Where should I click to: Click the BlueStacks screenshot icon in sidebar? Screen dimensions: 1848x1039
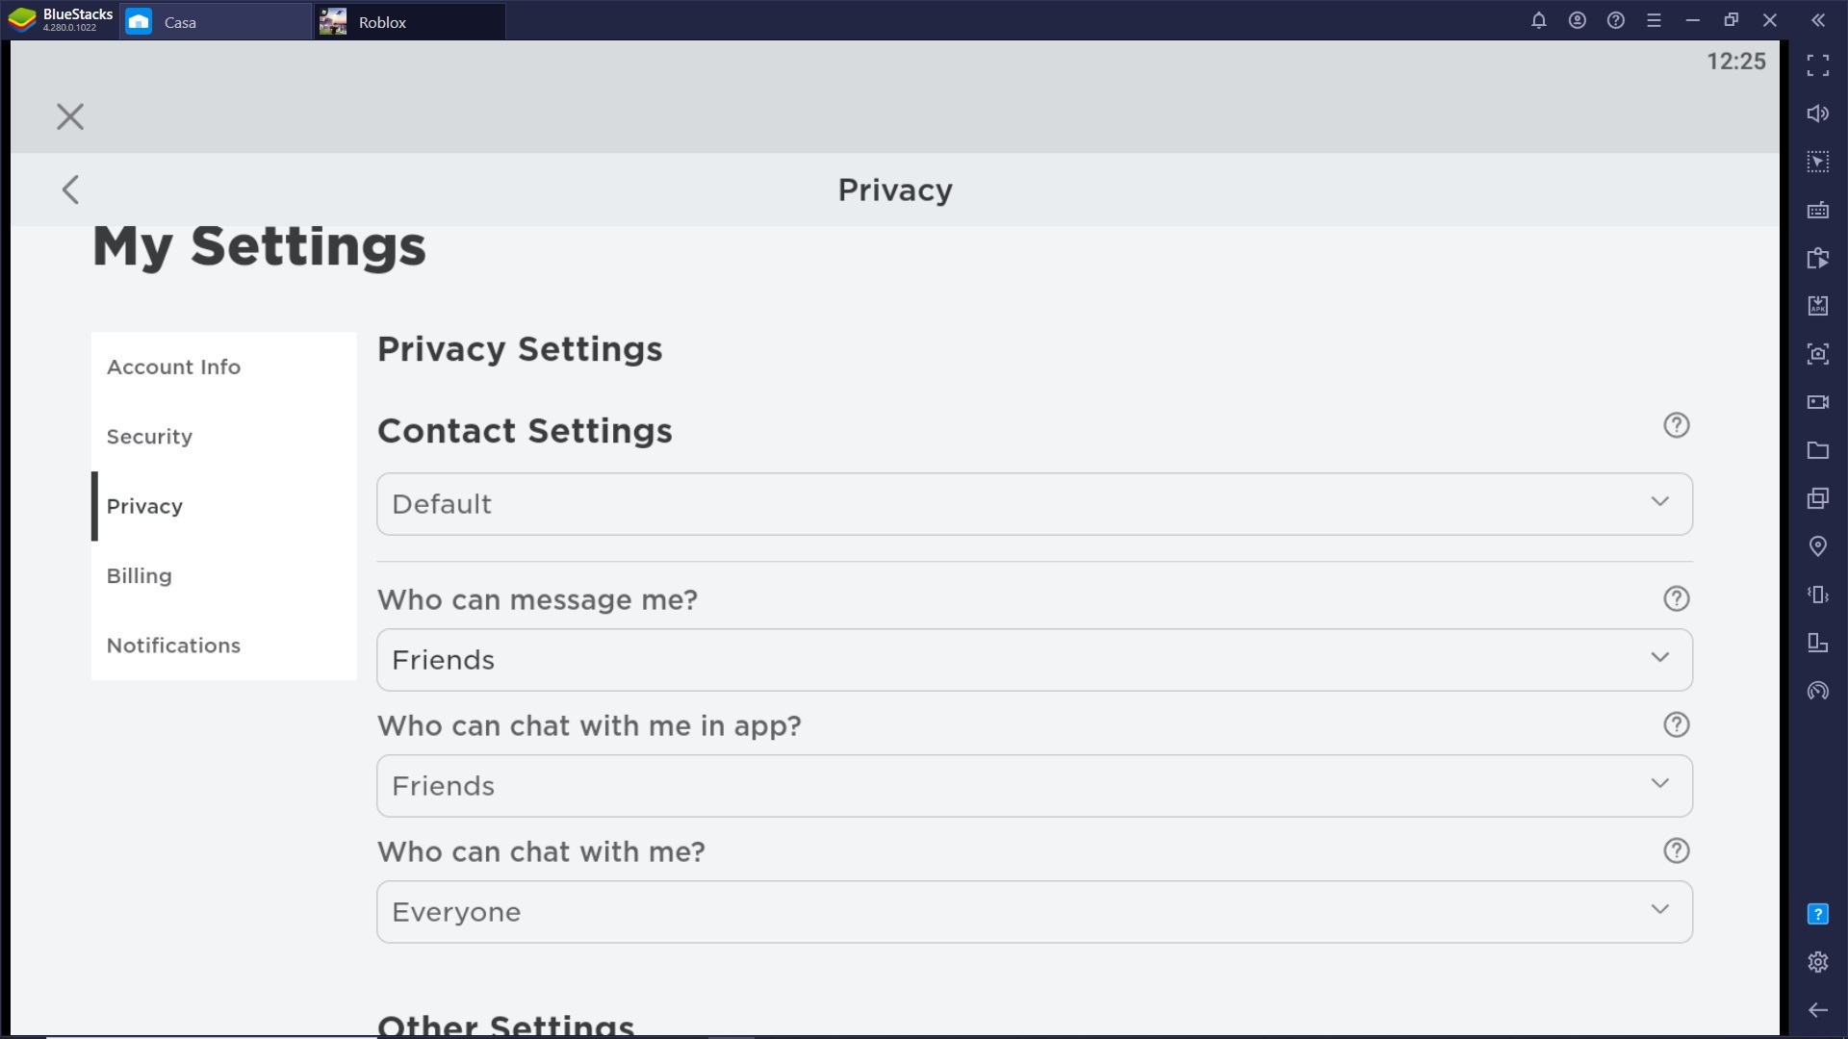1820,354
